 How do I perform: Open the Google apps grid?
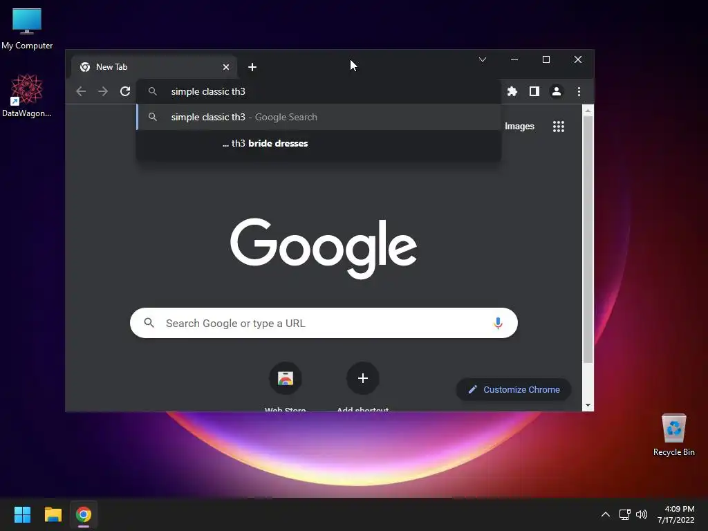[x=559, y=127]
